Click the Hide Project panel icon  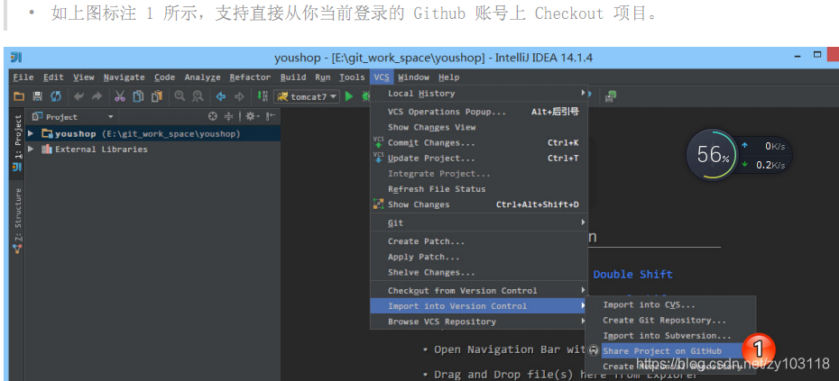[x=271, y=116]
